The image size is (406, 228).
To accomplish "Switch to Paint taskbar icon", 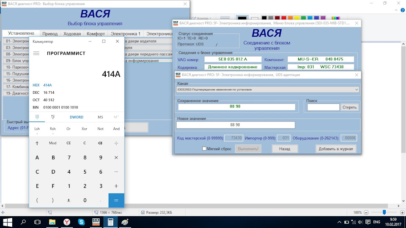I will tap(125, 222).
